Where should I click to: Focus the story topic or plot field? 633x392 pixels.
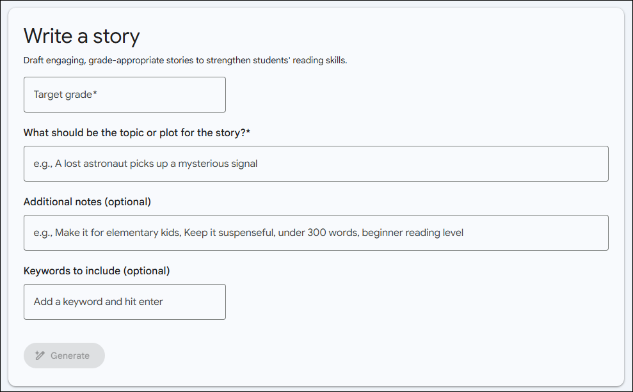coord(316,164)
